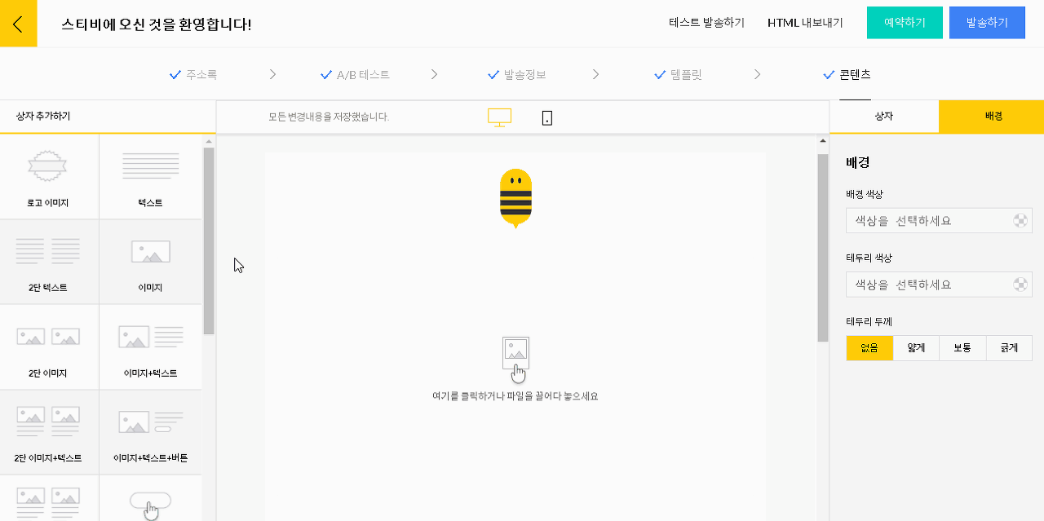
Task: Click the chevron after A/B 테스트 step
Action: (434, 74)
